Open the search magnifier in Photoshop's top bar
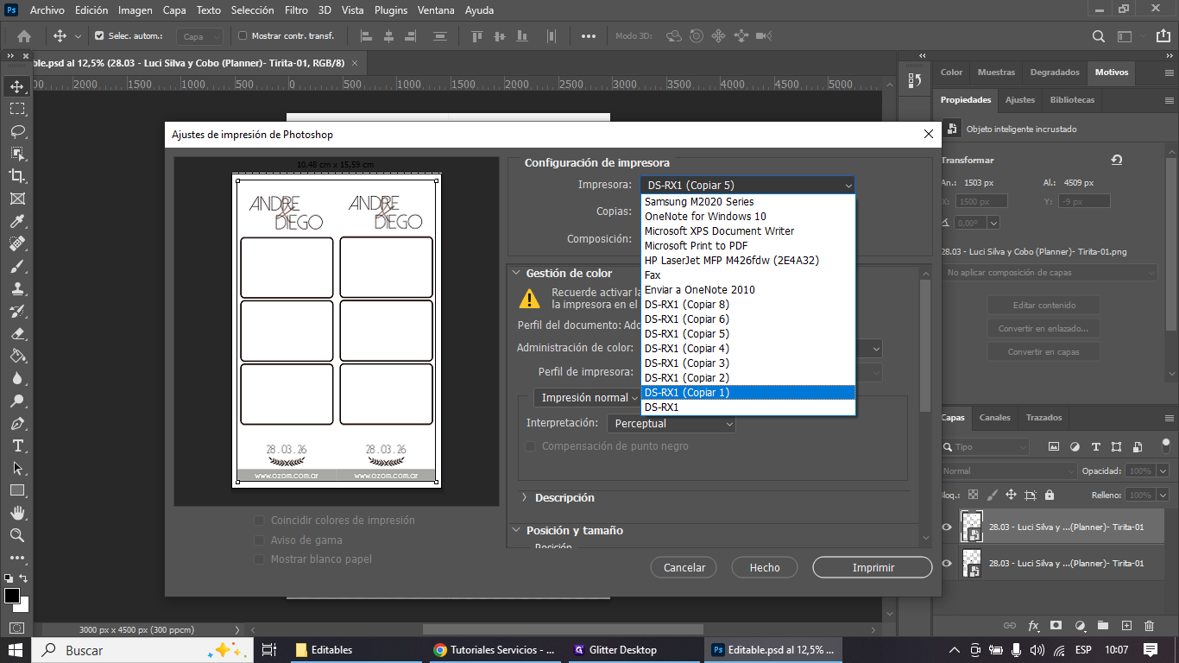1179x663 pixels. 1098,36
